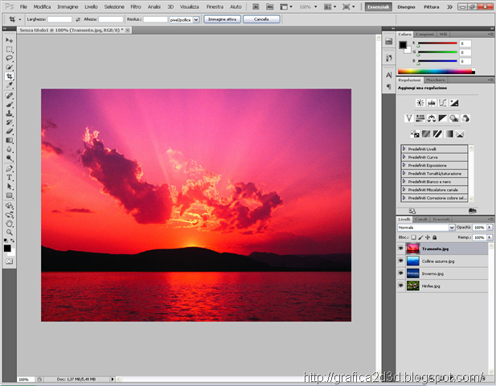Hide the Ninfee.jpg layer
This screenshot has height=386, width=496.
click(401, 285)
